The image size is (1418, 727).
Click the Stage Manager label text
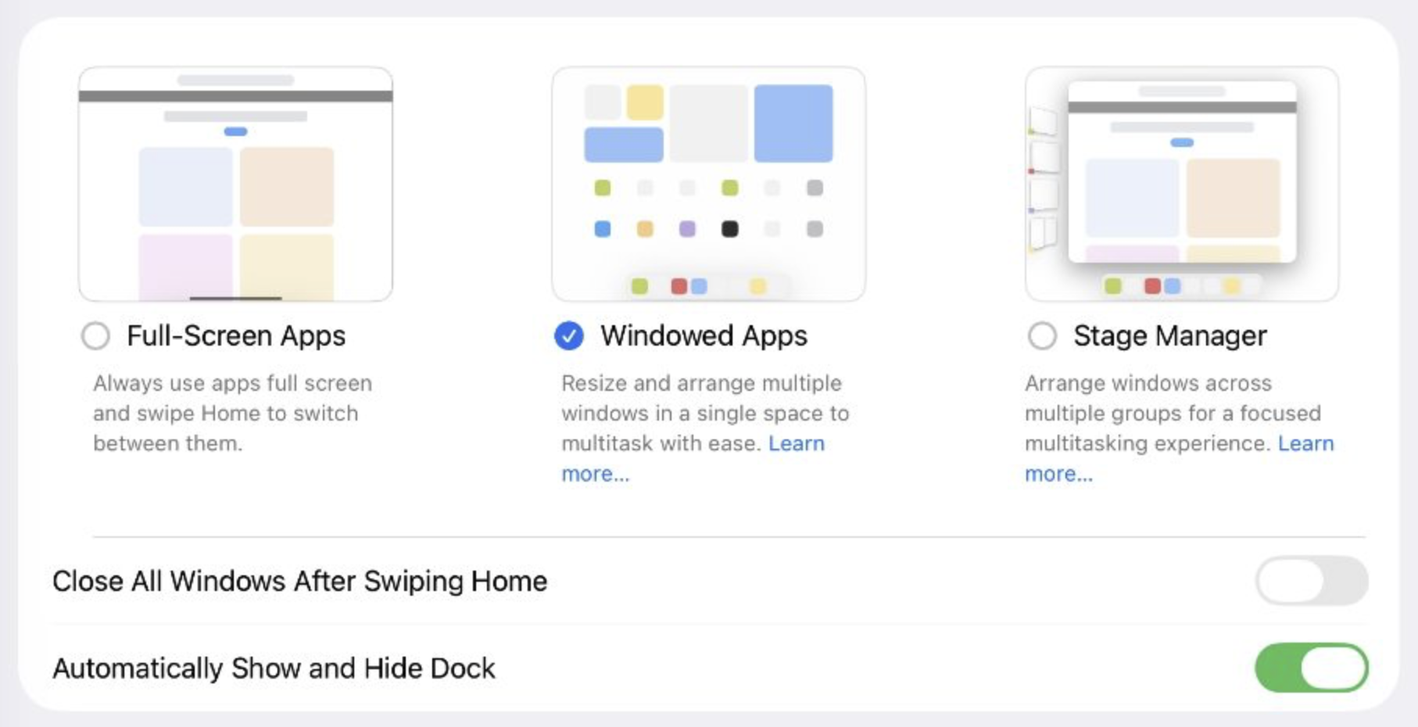click(1169, 336)
